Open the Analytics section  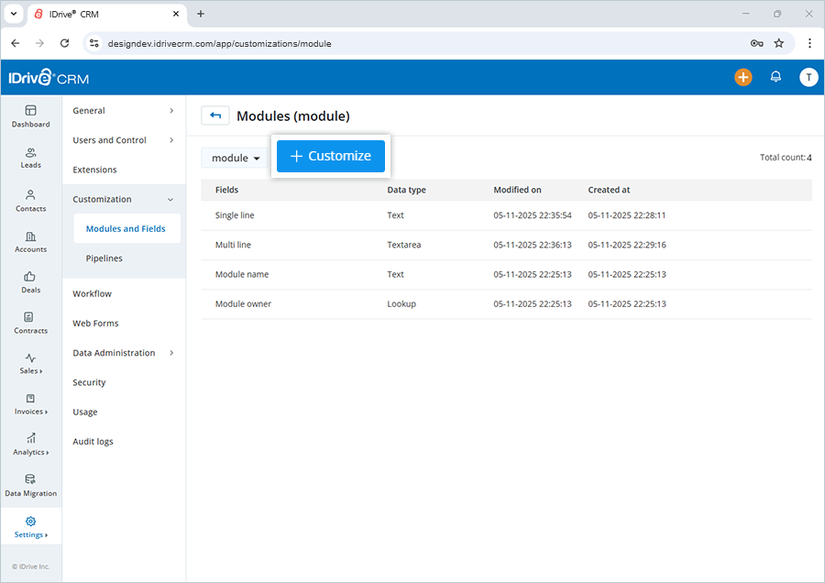30,445
